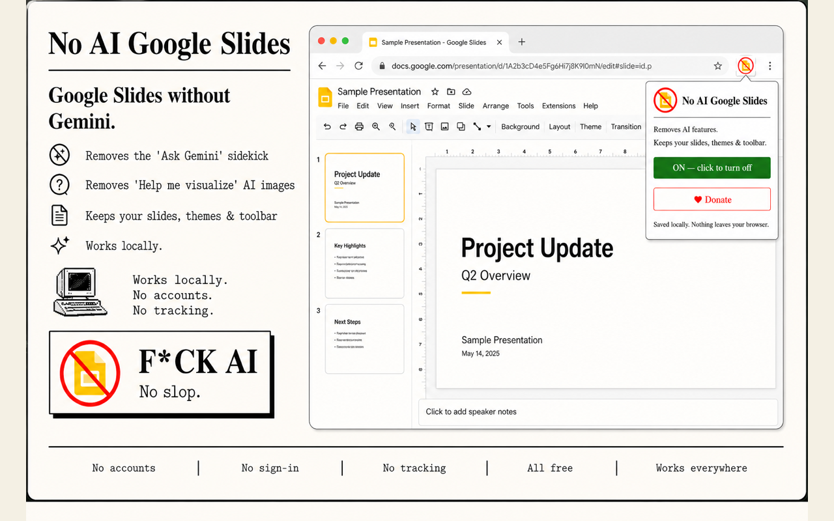Open the browser three-dot menu
The width and height of the screenshot is (834, 521).
770,66
